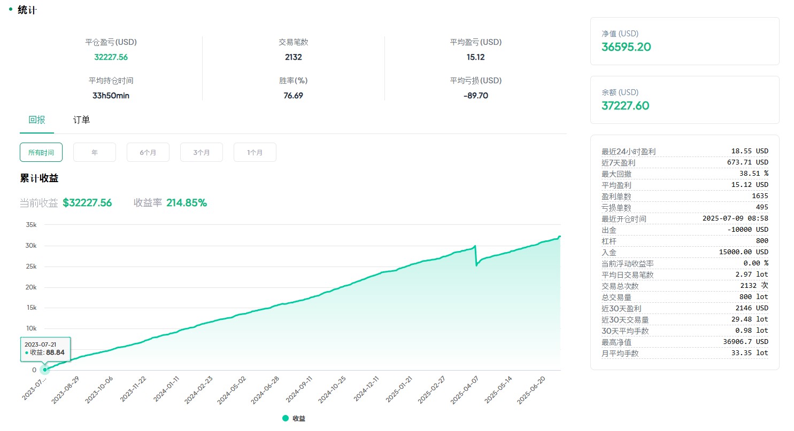794x431 pixels.
Task: Click the 当前收益 amount above chart
Action: tap(87, 203)
